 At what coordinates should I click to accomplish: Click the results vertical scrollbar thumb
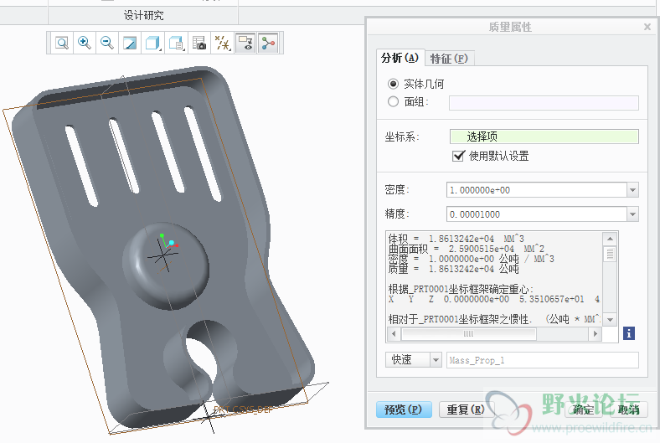(610, 254)
